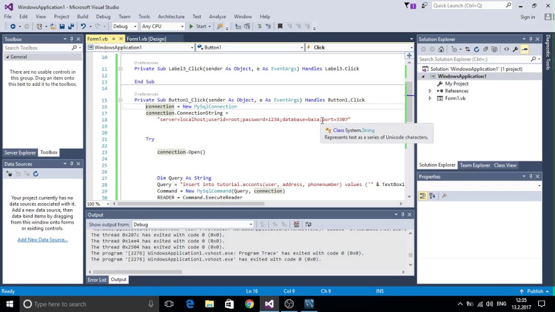Save the current file with the toolbar icon
The image size is (555, 312).
[x=62, y=26]
